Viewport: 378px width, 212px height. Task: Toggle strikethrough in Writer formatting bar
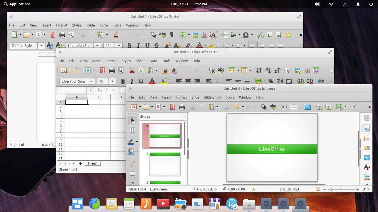tap(157, 46)
